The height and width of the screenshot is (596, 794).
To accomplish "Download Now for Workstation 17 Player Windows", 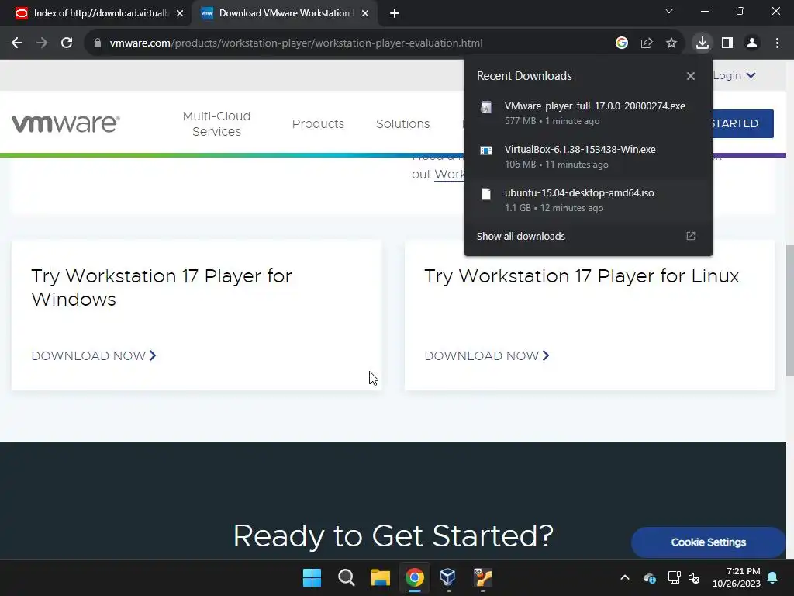I will (x=94, y=355).
